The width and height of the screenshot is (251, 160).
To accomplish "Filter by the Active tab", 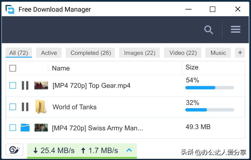I will point(49,53).
